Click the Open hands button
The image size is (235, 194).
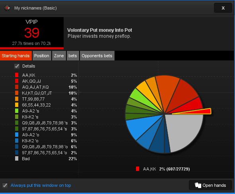click(210, 185)
